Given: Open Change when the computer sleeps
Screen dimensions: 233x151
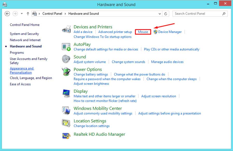Looking at the screenshot, I should (x=171, y=79).
